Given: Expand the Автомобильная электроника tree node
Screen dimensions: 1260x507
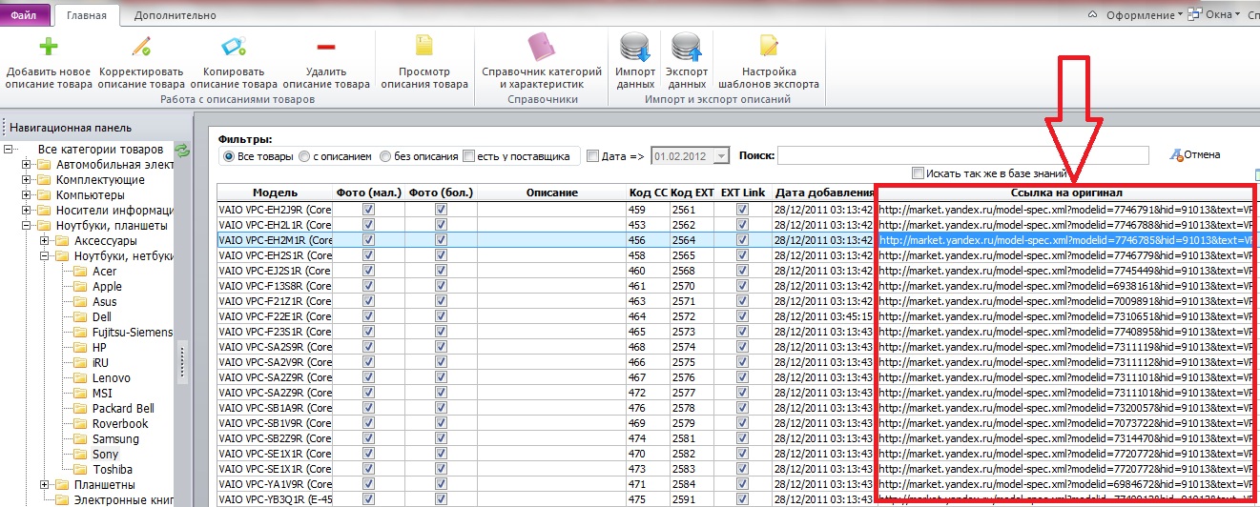Looking at the screenshot, I should coord(27,165).
